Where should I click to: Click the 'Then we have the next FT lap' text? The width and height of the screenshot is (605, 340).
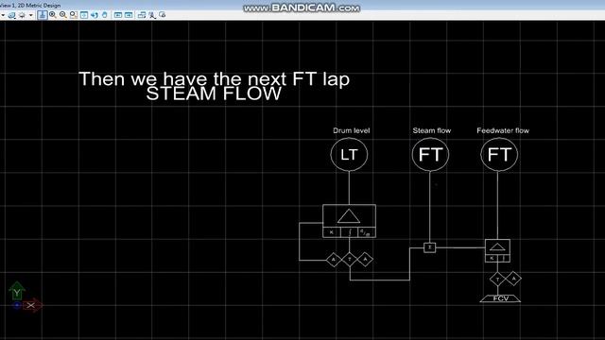[x=215, y=79]
